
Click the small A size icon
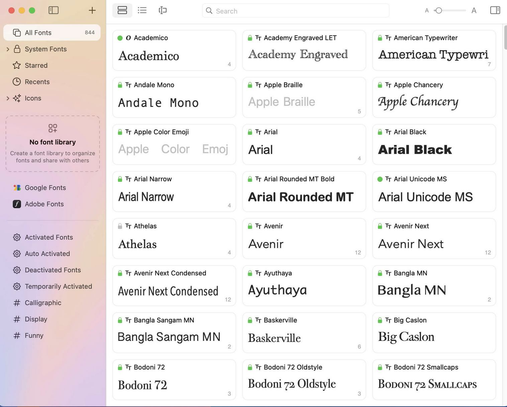point(427,11)
